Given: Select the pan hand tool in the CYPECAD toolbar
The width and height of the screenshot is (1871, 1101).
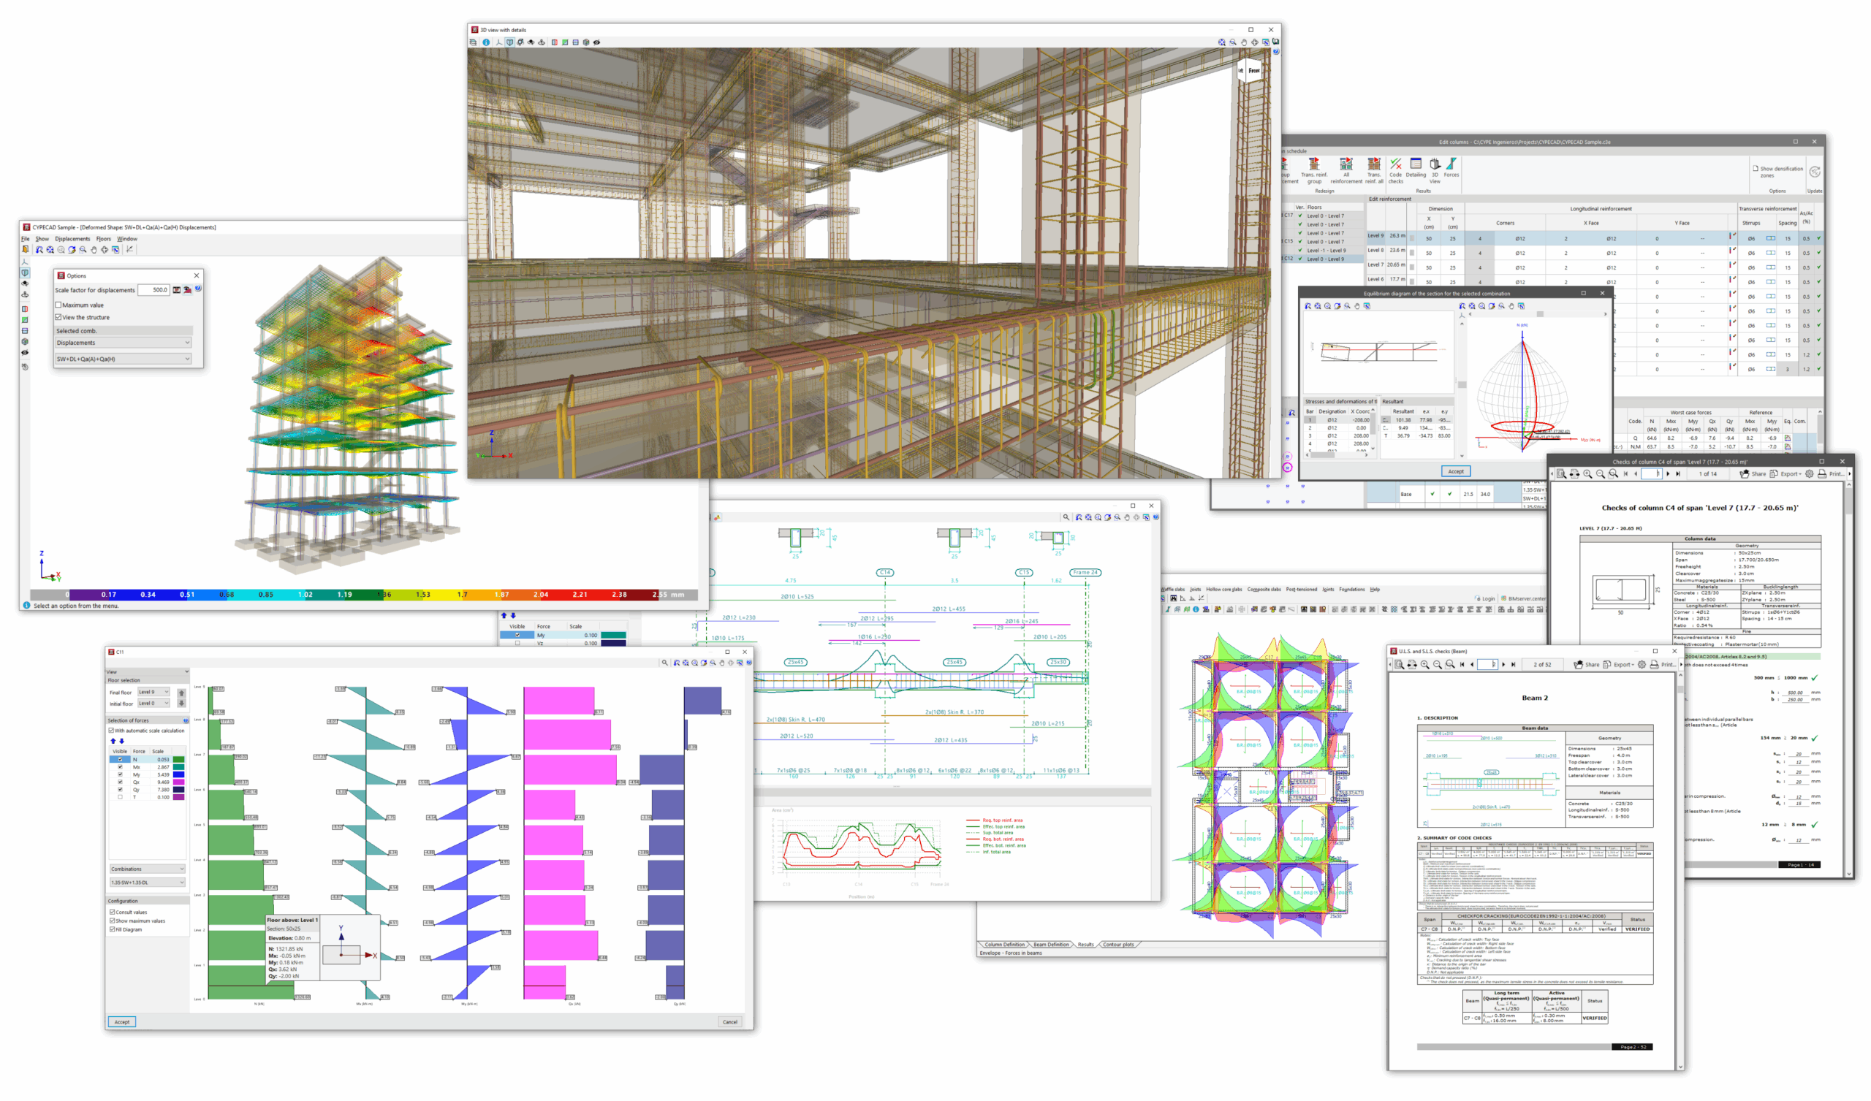Looking at the screenshot, I should click(94, 250).
